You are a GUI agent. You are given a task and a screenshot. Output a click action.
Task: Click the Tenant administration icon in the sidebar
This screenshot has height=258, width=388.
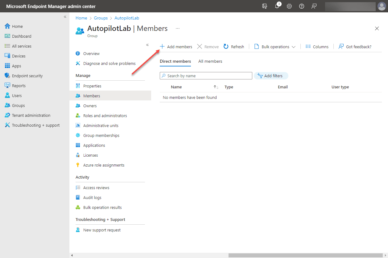point(7,115)
